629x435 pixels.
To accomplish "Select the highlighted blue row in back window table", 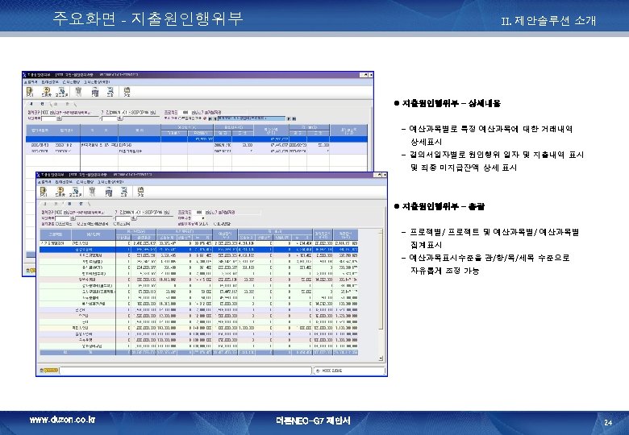I will click(x=197, y=139).
